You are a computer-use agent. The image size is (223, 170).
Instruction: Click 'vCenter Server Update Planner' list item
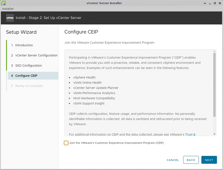[96, 88]
